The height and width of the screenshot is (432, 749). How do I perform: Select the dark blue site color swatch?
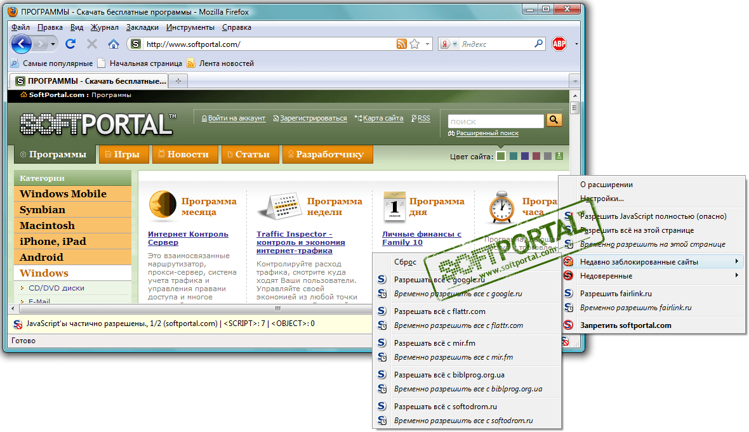click(x=525, y=156)
